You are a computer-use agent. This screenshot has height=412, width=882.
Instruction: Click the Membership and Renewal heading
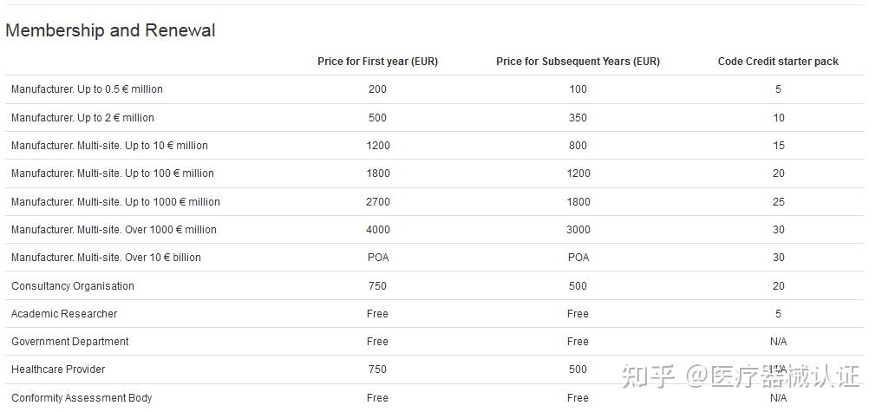pyautogui.click(x=110, y=30)
